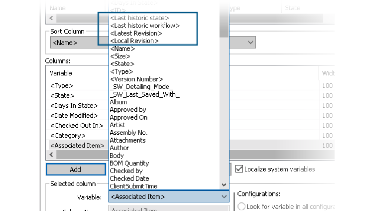Select the <Category> column row
The height and width of the screenshot is (211, 375).
click(x=68, y=136)
